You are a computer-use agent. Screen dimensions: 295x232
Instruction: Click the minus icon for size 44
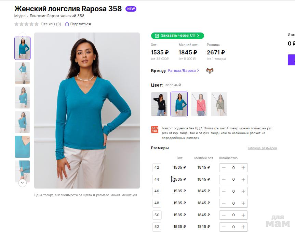pos(224,180)
